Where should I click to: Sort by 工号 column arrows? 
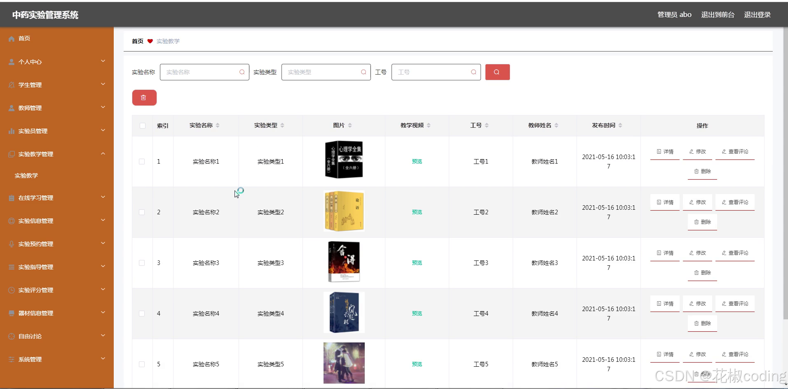487,125
